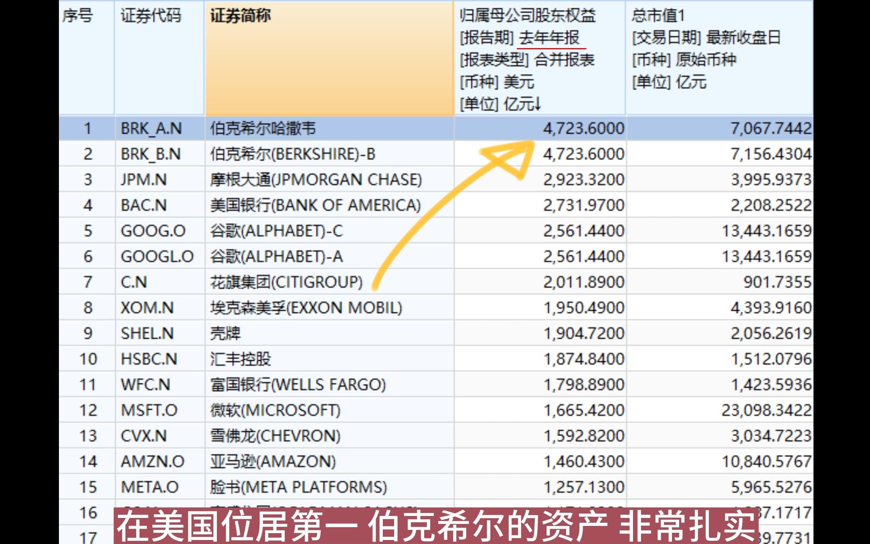Click market cap value 1,423.5936
870x544 pixels.
771,385
